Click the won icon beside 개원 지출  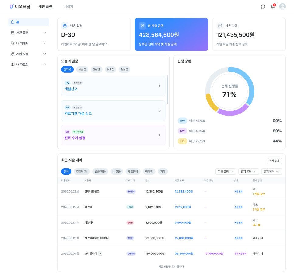click(x=12, y=54)
